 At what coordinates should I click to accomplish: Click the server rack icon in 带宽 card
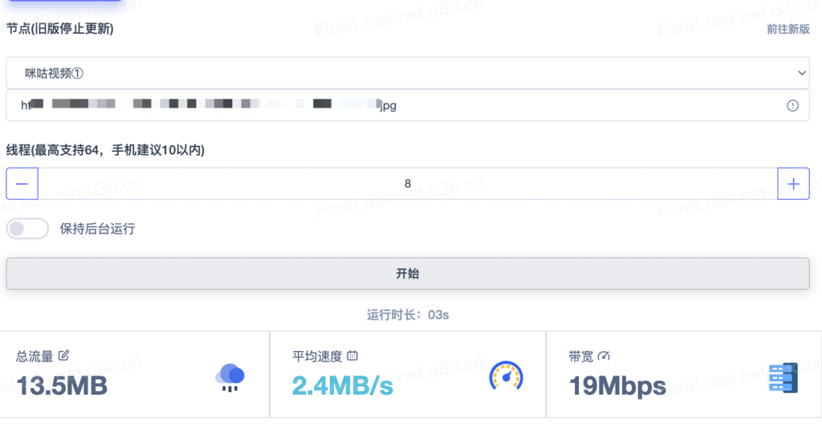[x=783, y=377]
